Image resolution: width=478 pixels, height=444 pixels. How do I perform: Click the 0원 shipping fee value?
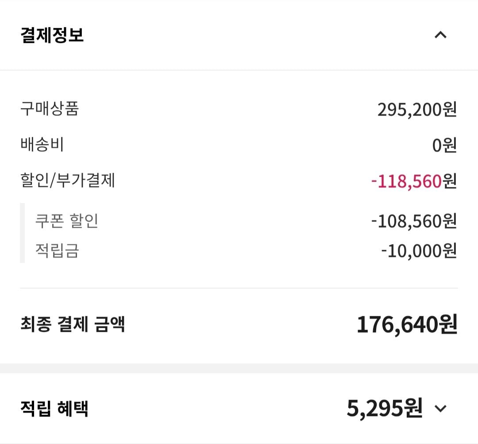click(444, 145)
